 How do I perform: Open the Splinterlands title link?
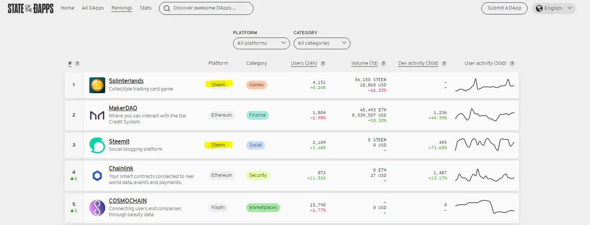point(126,81)
